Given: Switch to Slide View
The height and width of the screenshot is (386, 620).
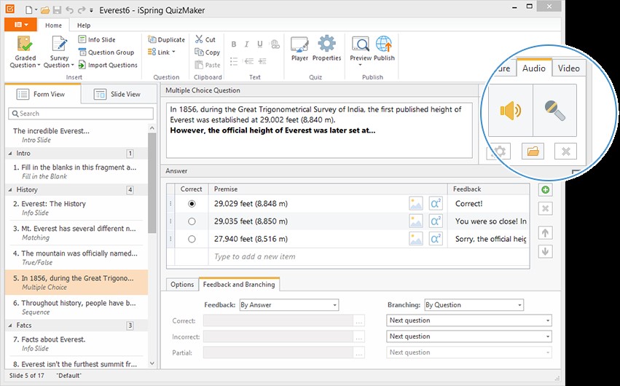Looking at the screenshot, I should click(117, 94).
